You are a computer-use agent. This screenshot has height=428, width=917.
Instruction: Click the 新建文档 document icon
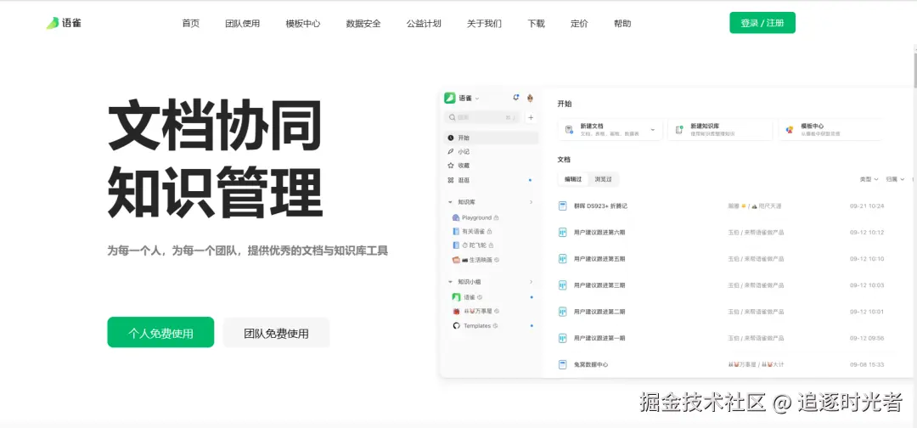coord(569,130)
